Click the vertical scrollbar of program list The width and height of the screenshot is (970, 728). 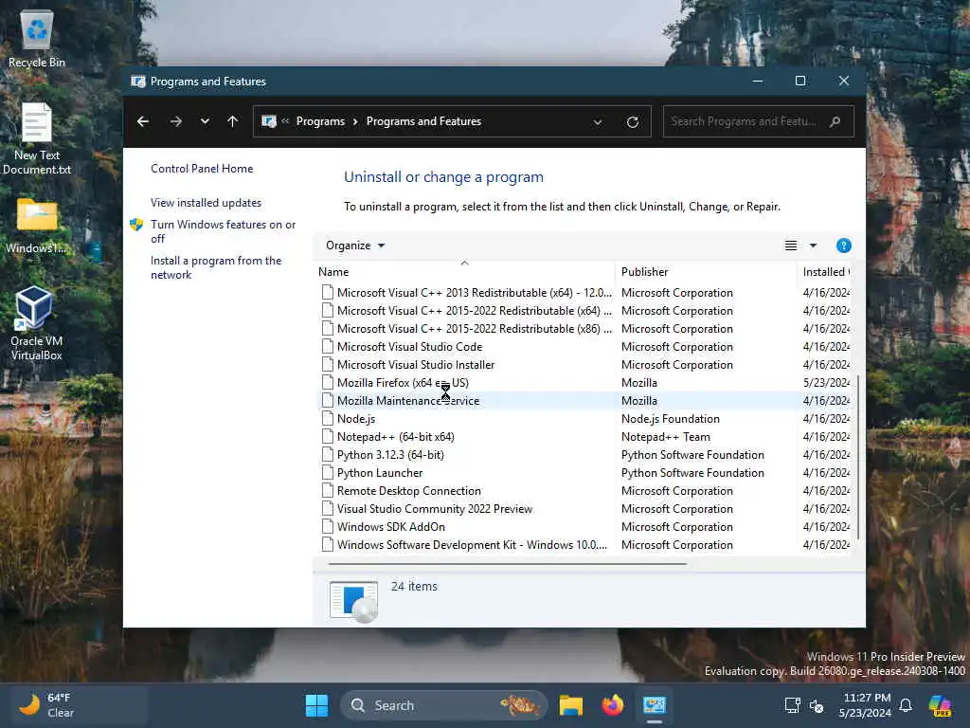point(857,457)
